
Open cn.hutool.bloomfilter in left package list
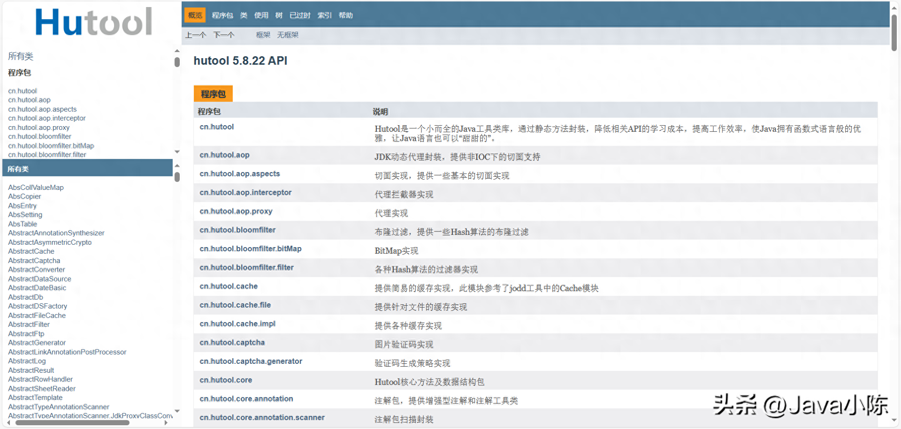[40, 136]
